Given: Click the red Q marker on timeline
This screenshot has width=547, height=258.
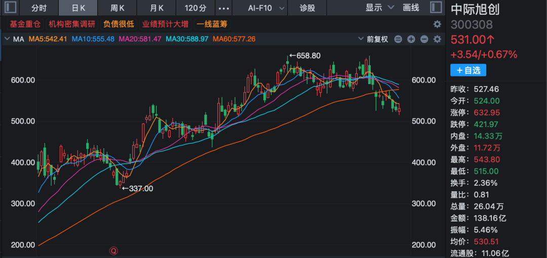Looking at the screenshot, I should click(114, 251).
